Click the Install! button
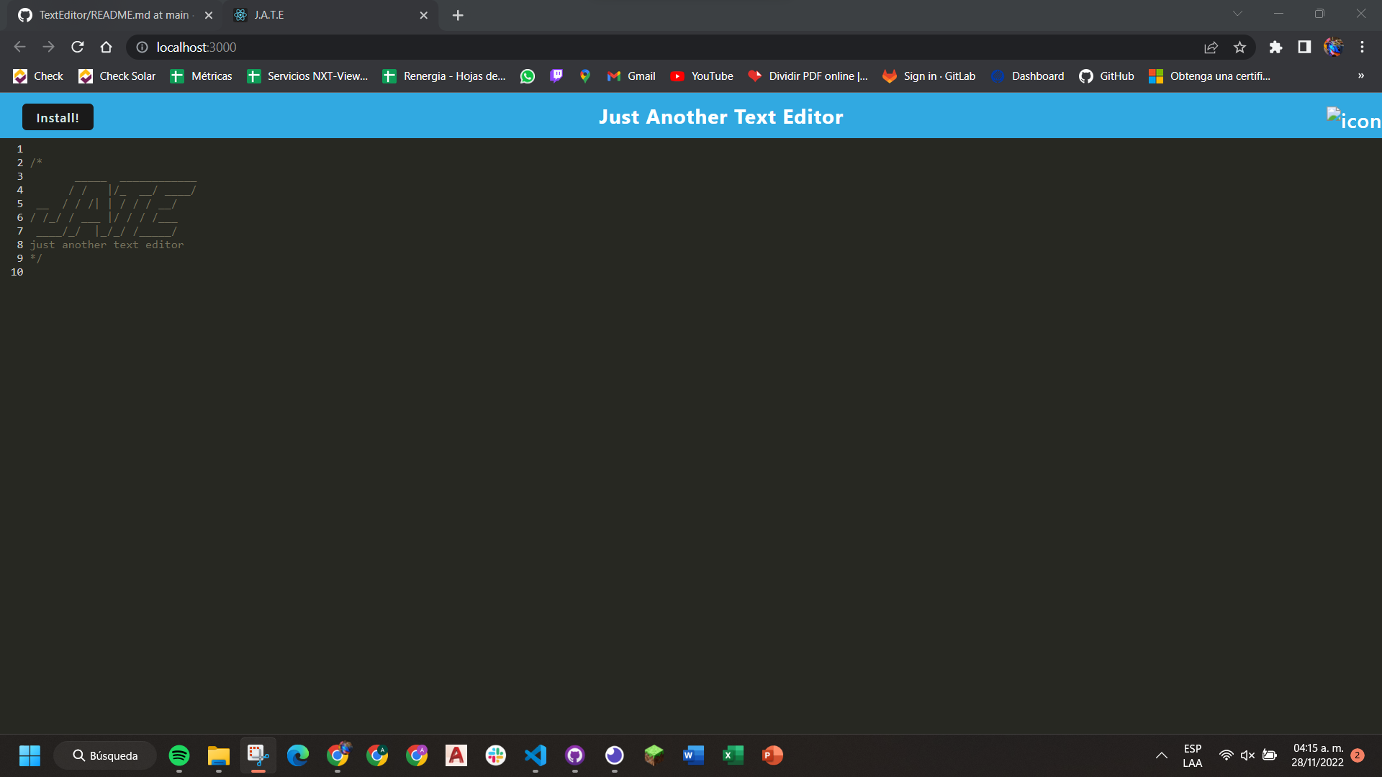Screen dimensions: 1382x777 coord(57,117)
